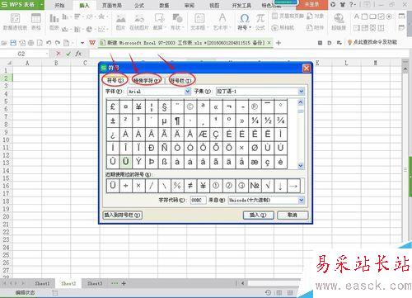Click the checkbox form control icon in ribbon
This screenshot has width=412, height=298.
click(x=381, y=17)
